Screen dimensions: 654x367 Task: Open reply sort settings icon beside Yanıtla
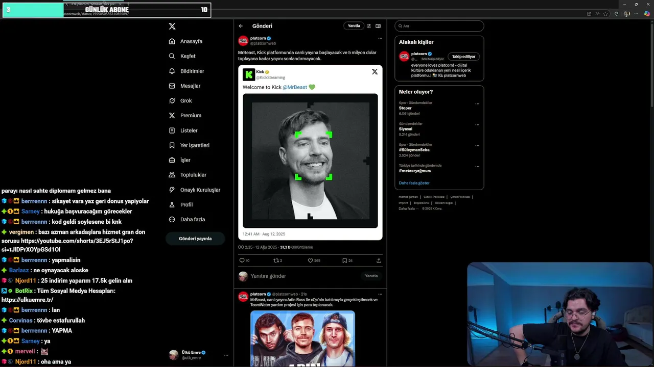[369, 26]
